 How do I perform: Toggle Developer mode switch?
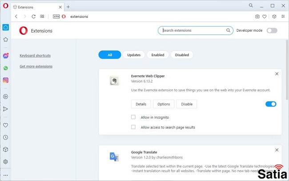pos(272,30)
